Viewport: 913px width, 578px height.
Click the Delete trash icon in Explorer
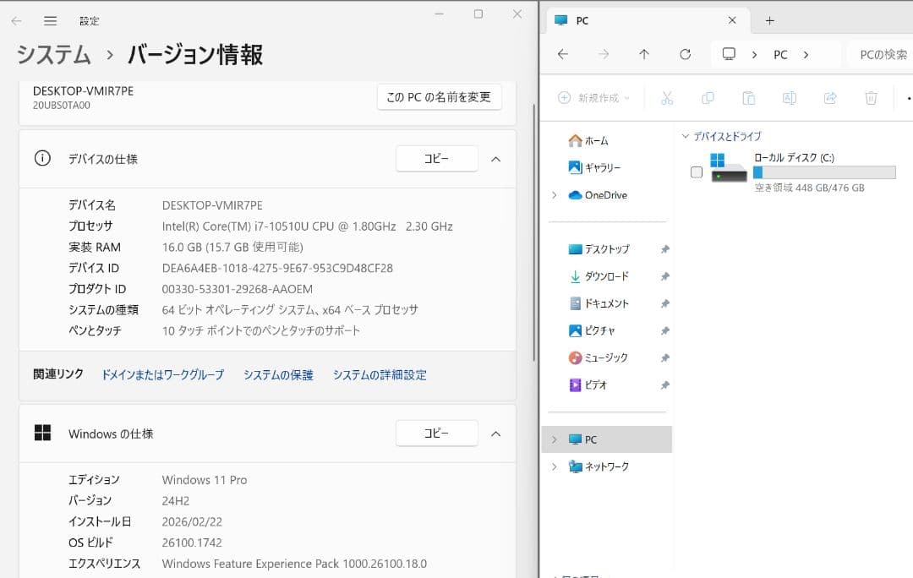[871, 98]
